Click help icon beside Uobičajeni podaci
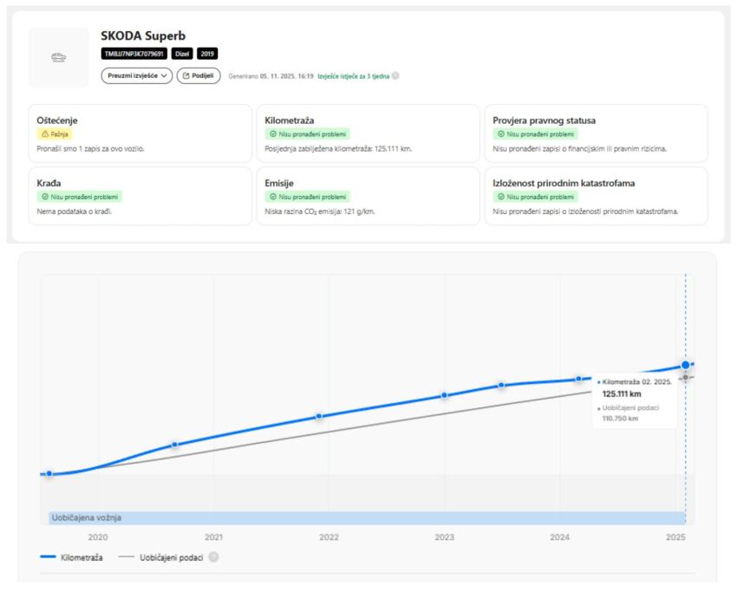Screen dimensions: 738x598 click(213, 557)
